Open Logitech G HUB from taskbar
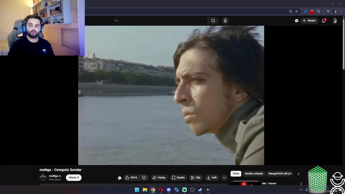 tap(208, 190)
